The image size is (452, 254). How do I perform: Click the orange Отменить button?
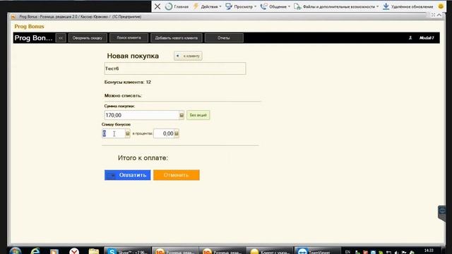point(177,175)
